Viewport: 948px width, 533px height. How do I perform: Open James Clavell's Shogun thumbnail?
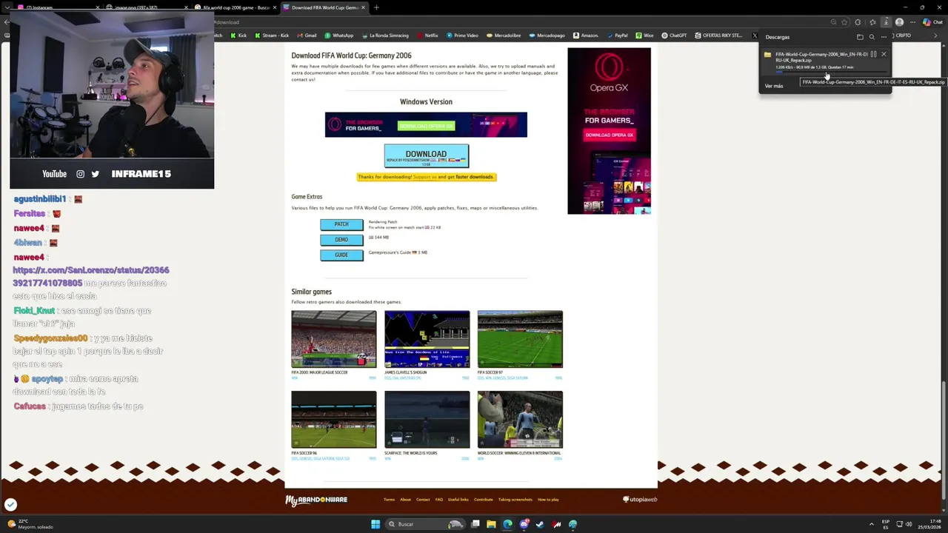427,339
